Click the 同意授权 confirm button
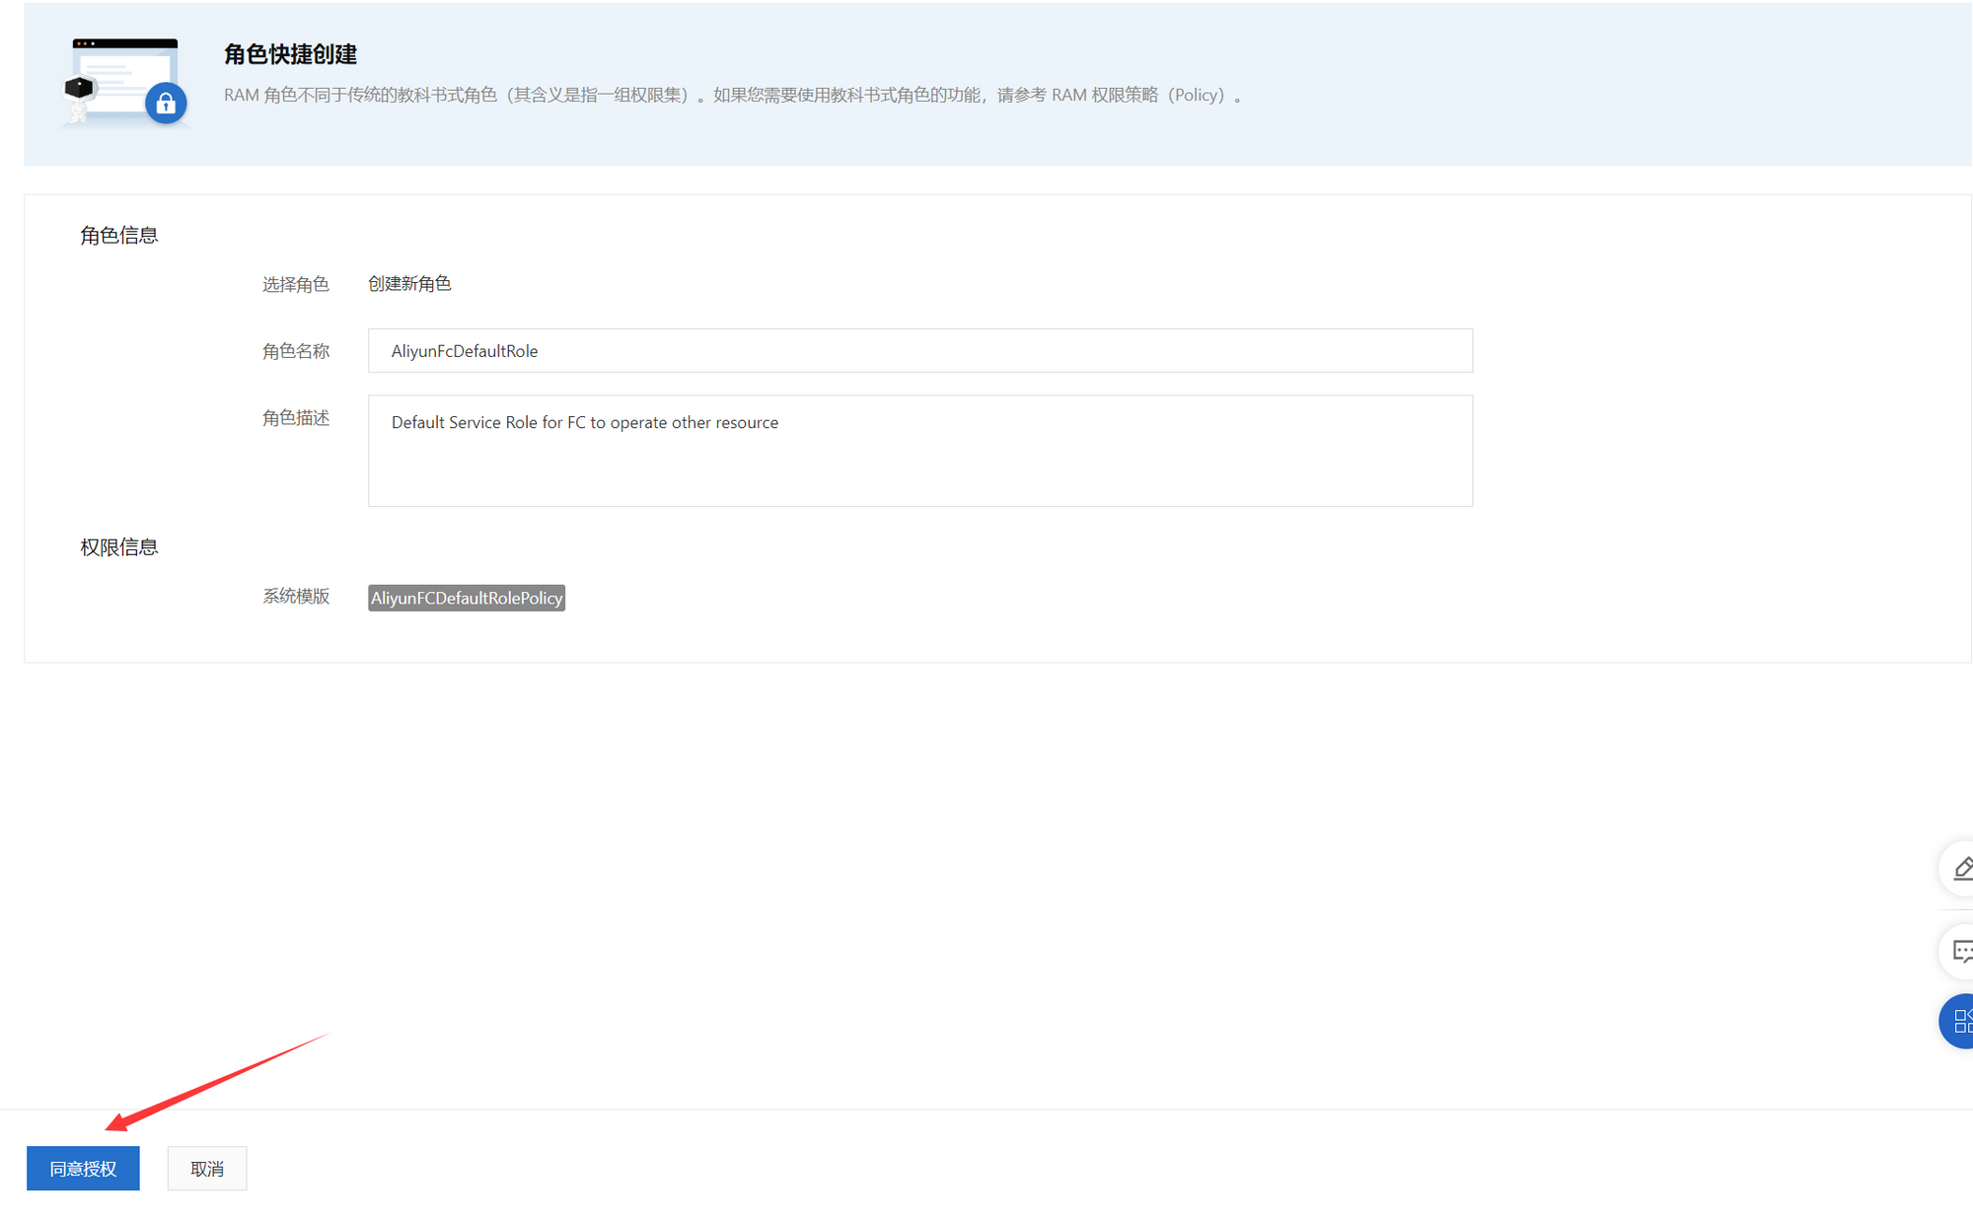The image size is (1973, 1220). click(83, 1168)
